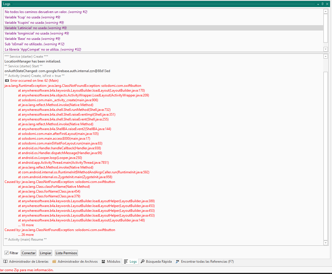Click stack line ActivityWrapper.LoadLayout
332x274 pixels.
coord(83,95)
